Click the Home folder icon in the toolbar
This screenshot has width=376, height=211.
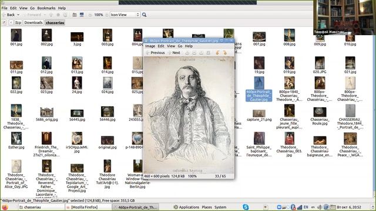tap(75, 15)
